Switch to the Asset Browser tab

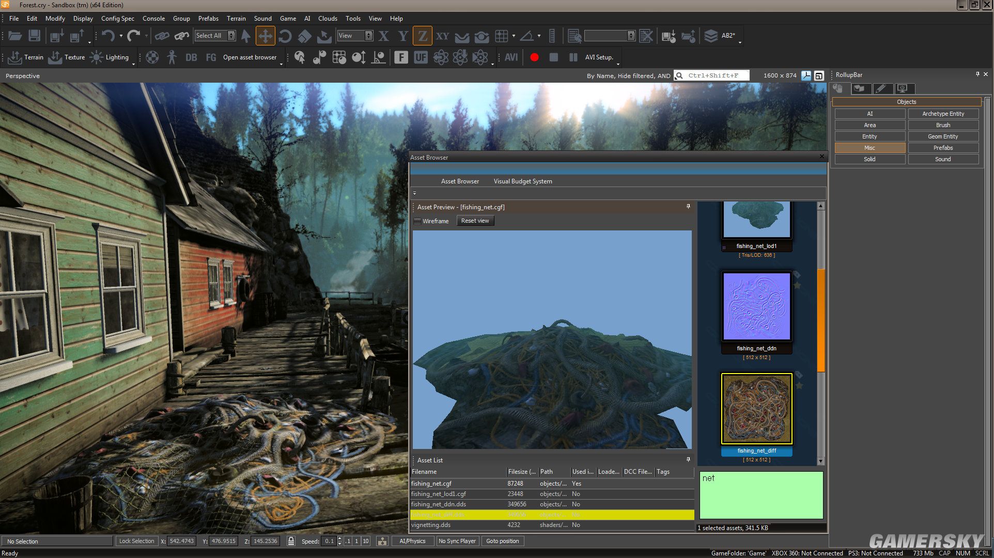pos(460,181)
